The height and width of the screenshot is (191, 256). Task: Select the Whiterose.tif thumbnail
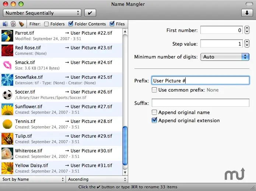click(7, 153)
